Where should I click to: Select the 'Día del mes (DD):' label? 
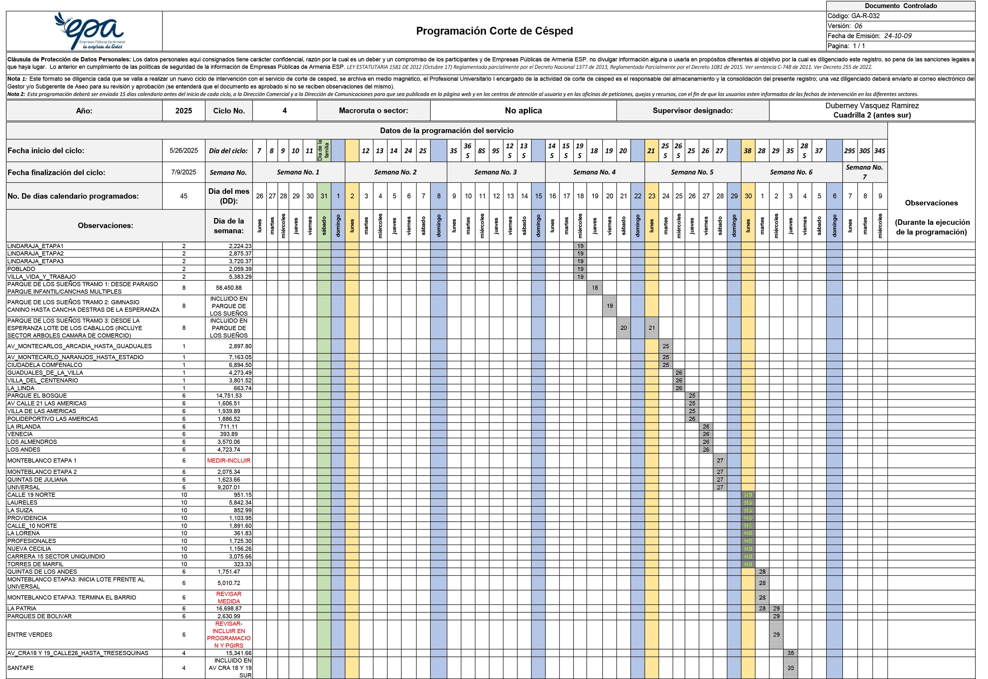[229, 196]
